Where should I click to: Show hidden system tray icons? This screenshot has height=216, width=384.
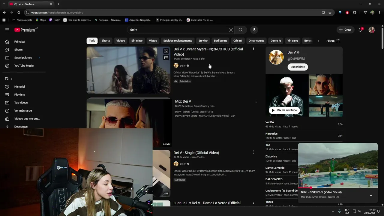click(x=333, y=211)
